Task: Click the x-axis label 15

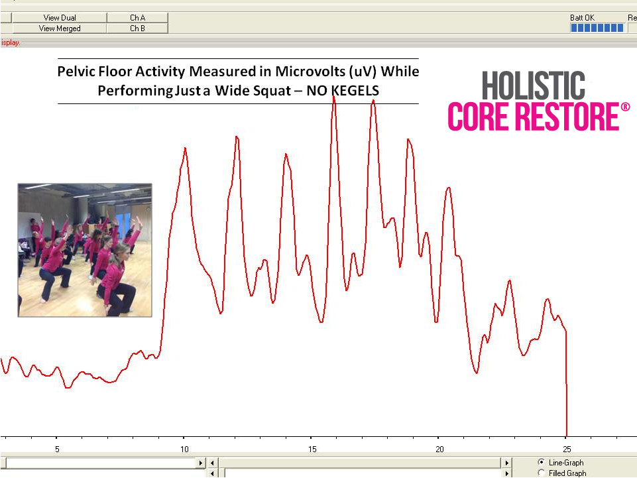Action: tap(312, 449)
